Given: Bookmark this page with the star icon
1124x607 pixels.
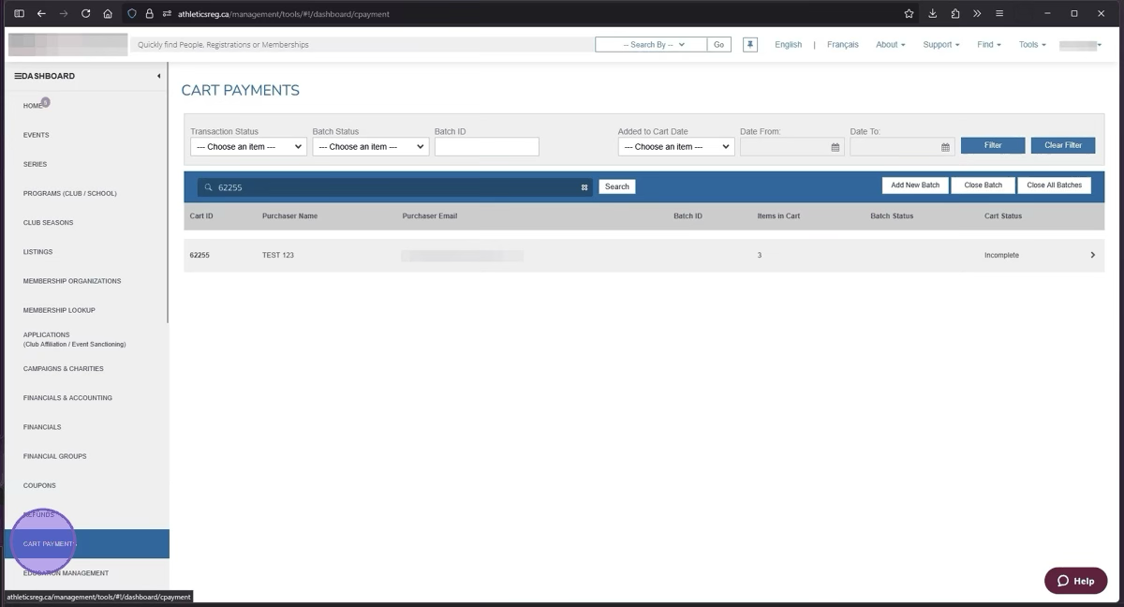Looking at the screenshot, I should [x=909, y=14].
